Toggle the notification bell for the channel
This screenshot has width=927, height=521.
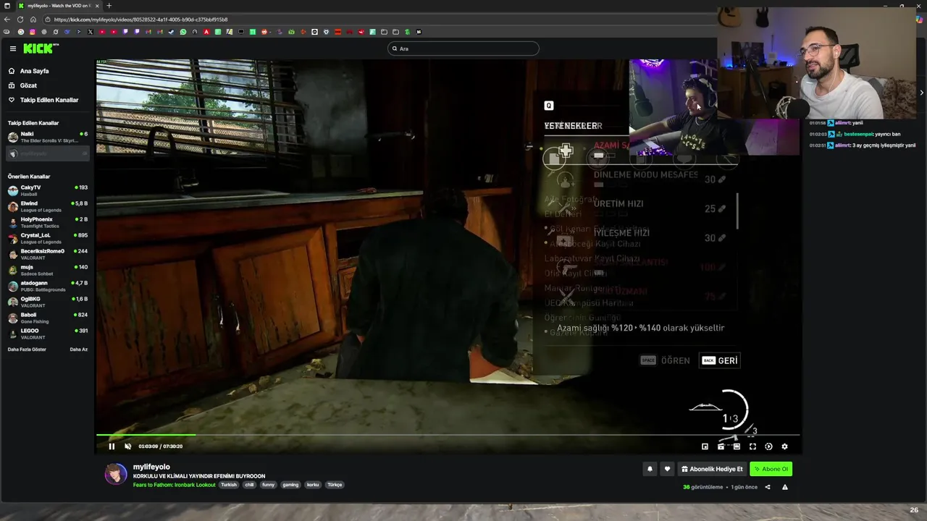[650, 469]
